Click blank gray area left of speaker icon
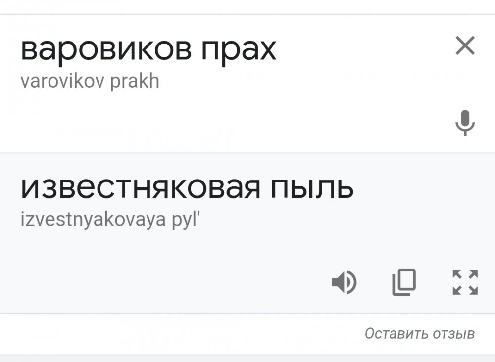Image resolution: width=495 pixels, height=362 pixels. (x=173, y=283)
